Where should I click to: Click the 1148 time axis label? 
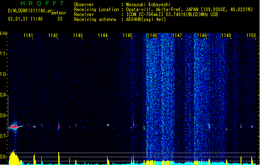(202, 35)
